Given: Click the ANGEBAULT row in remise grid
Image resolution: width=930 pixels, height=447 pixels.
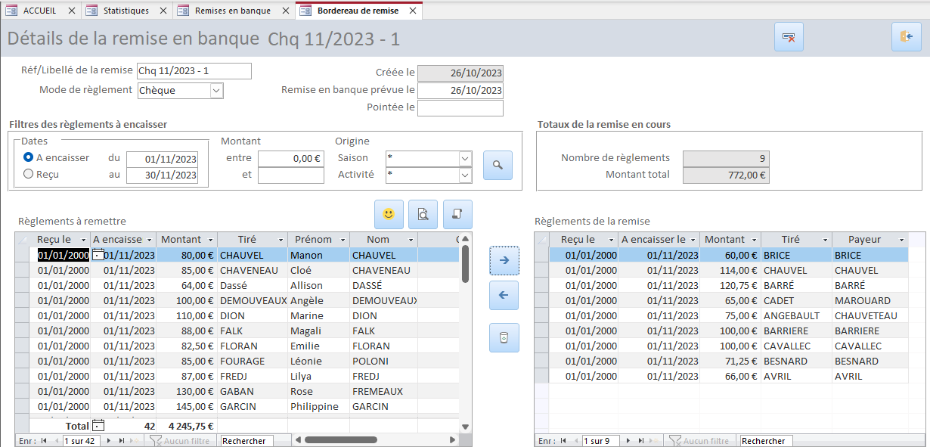Looking at the screenshot, I should [x=721, y=315].
